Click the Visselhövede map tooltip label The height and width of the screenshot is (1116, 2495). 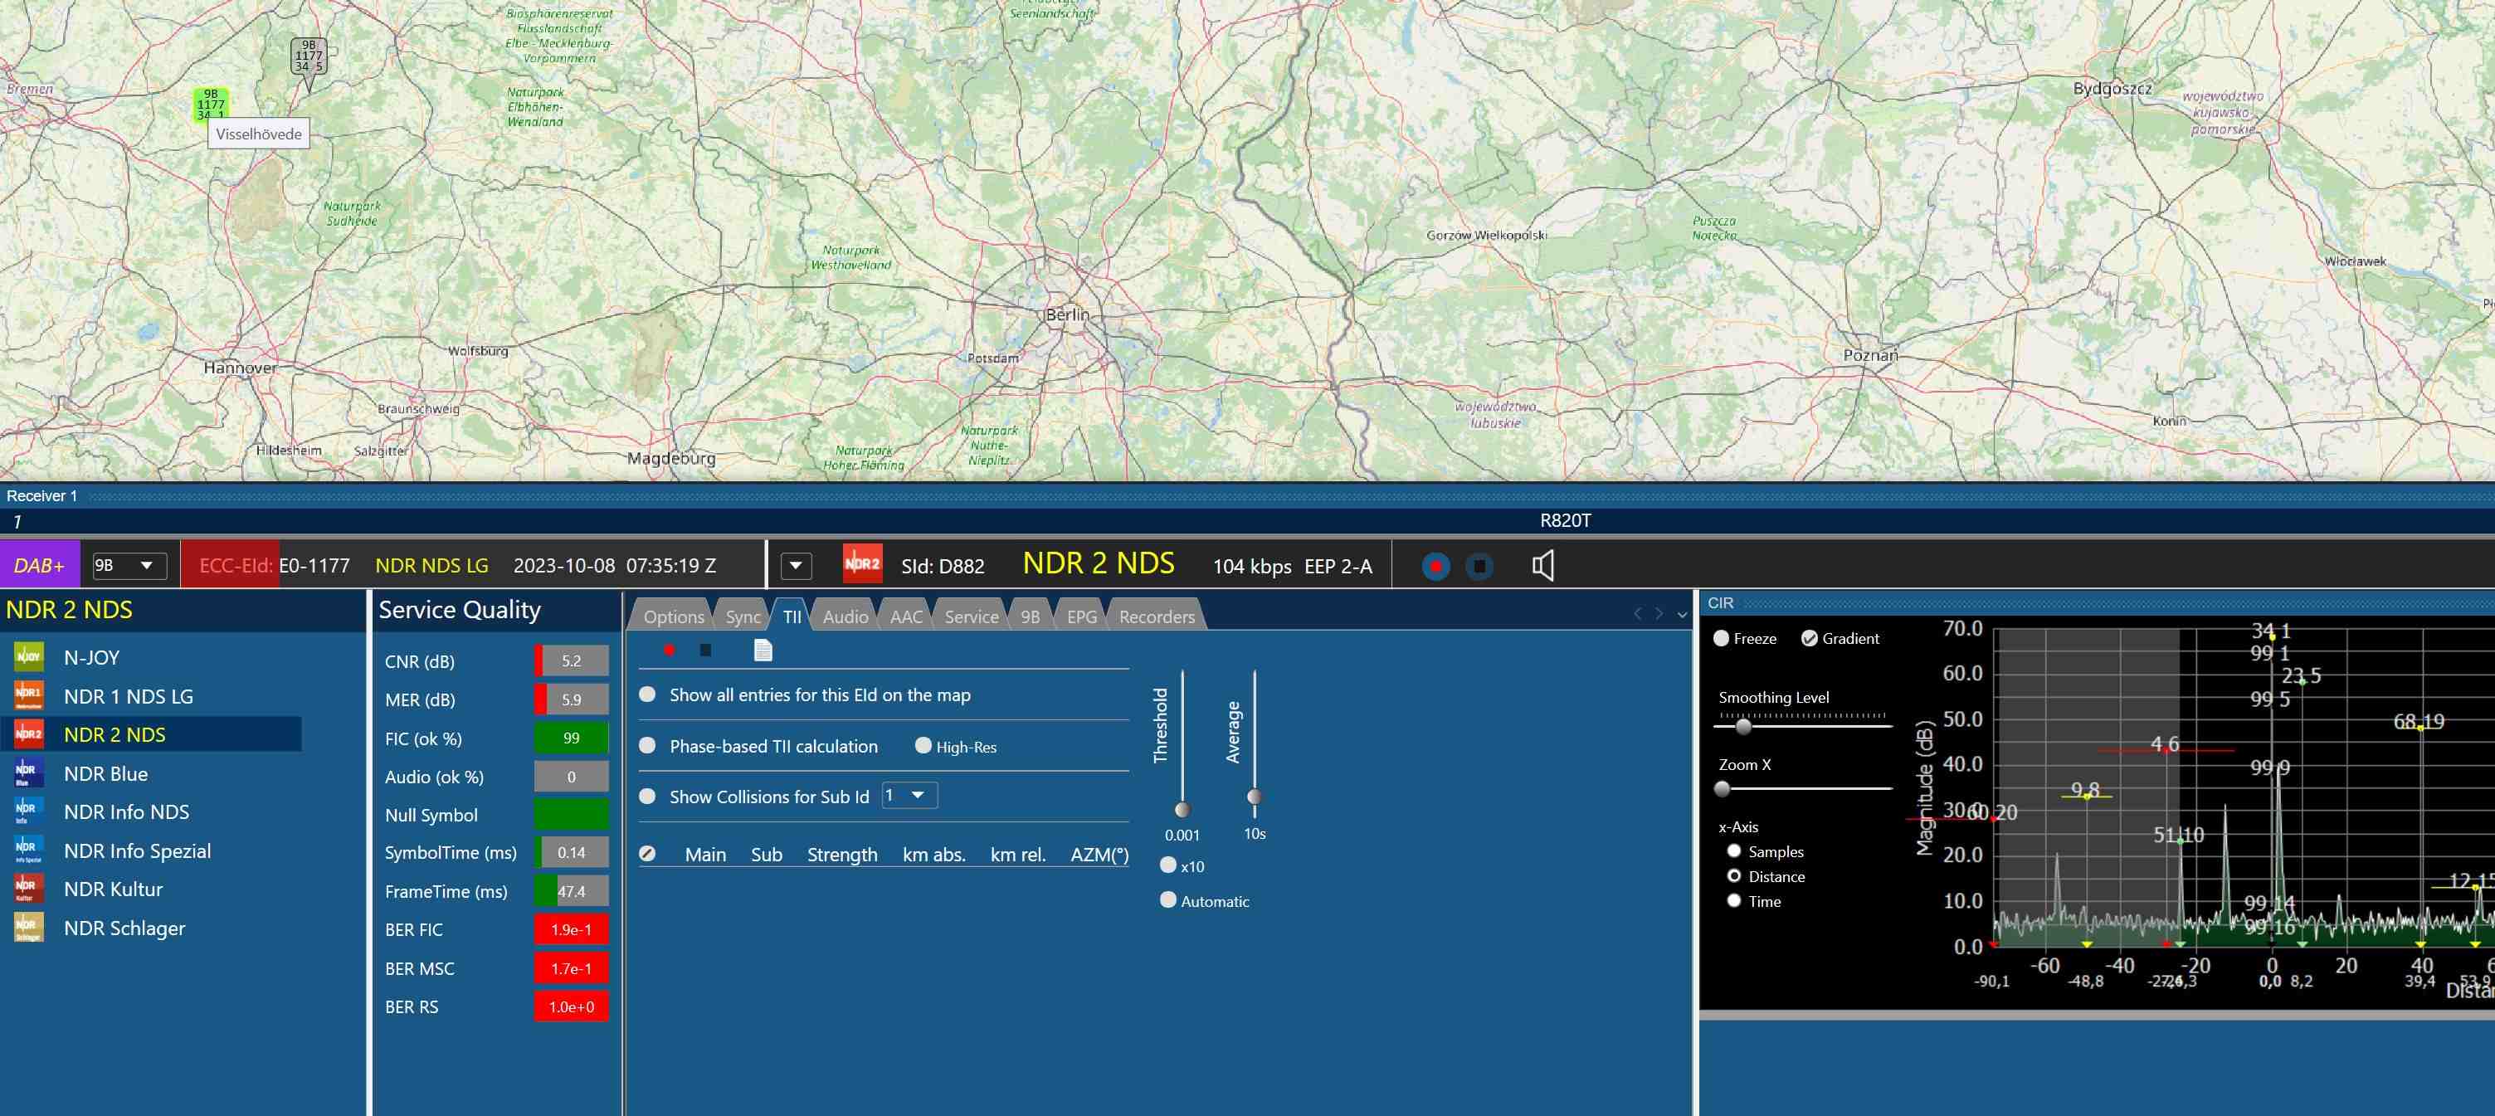(259, 134)
